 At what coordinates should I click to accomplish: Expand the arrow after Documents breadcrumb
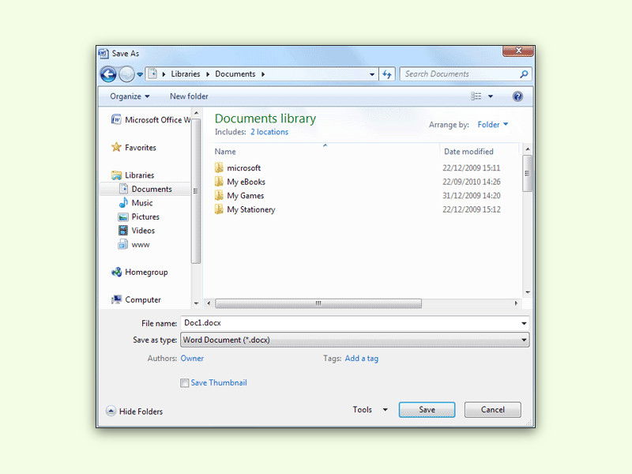263,74
